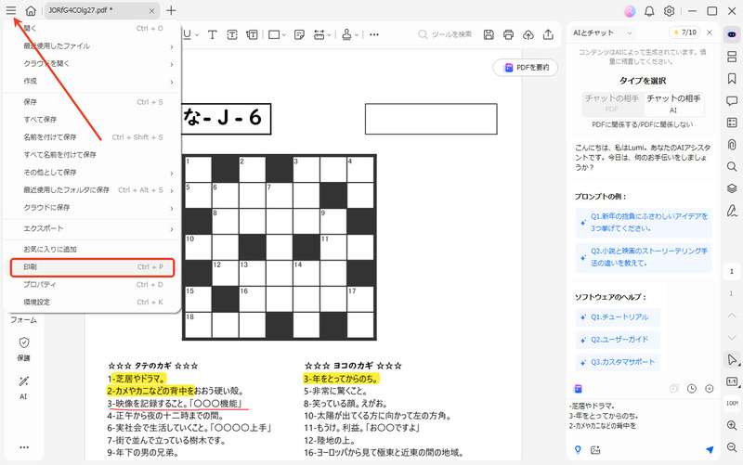Open the notifications bell

(x=649, y=11)
